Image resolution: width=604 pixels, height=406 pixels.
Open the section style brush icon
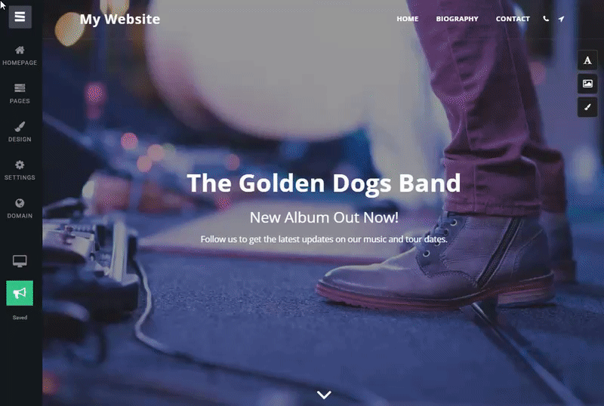click(587, 107)
